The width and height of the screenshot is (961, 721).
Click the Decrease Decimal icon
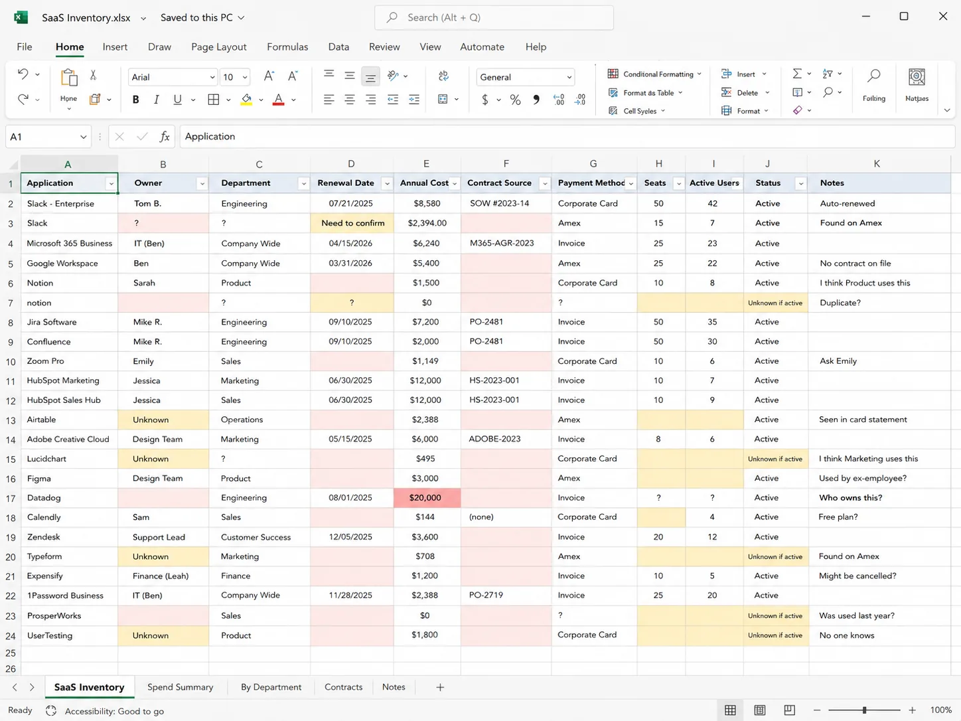(x=580, y=100)
